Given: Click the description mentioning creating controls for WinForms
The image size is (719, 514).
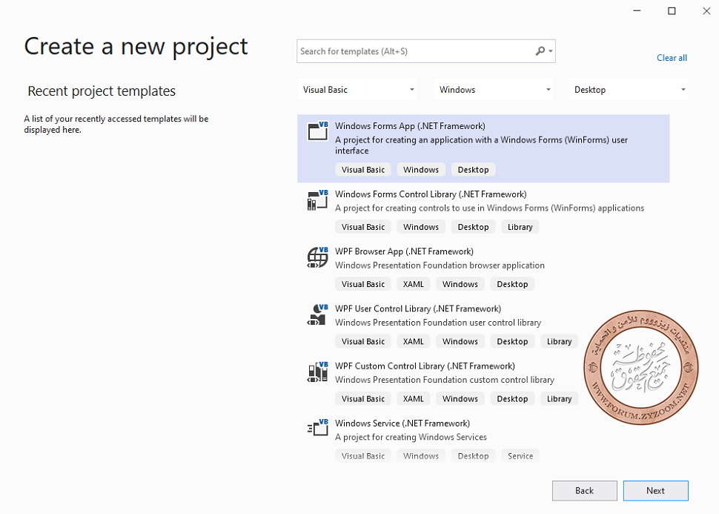Looking at the screenshot, I should click(x=489, y=208).
